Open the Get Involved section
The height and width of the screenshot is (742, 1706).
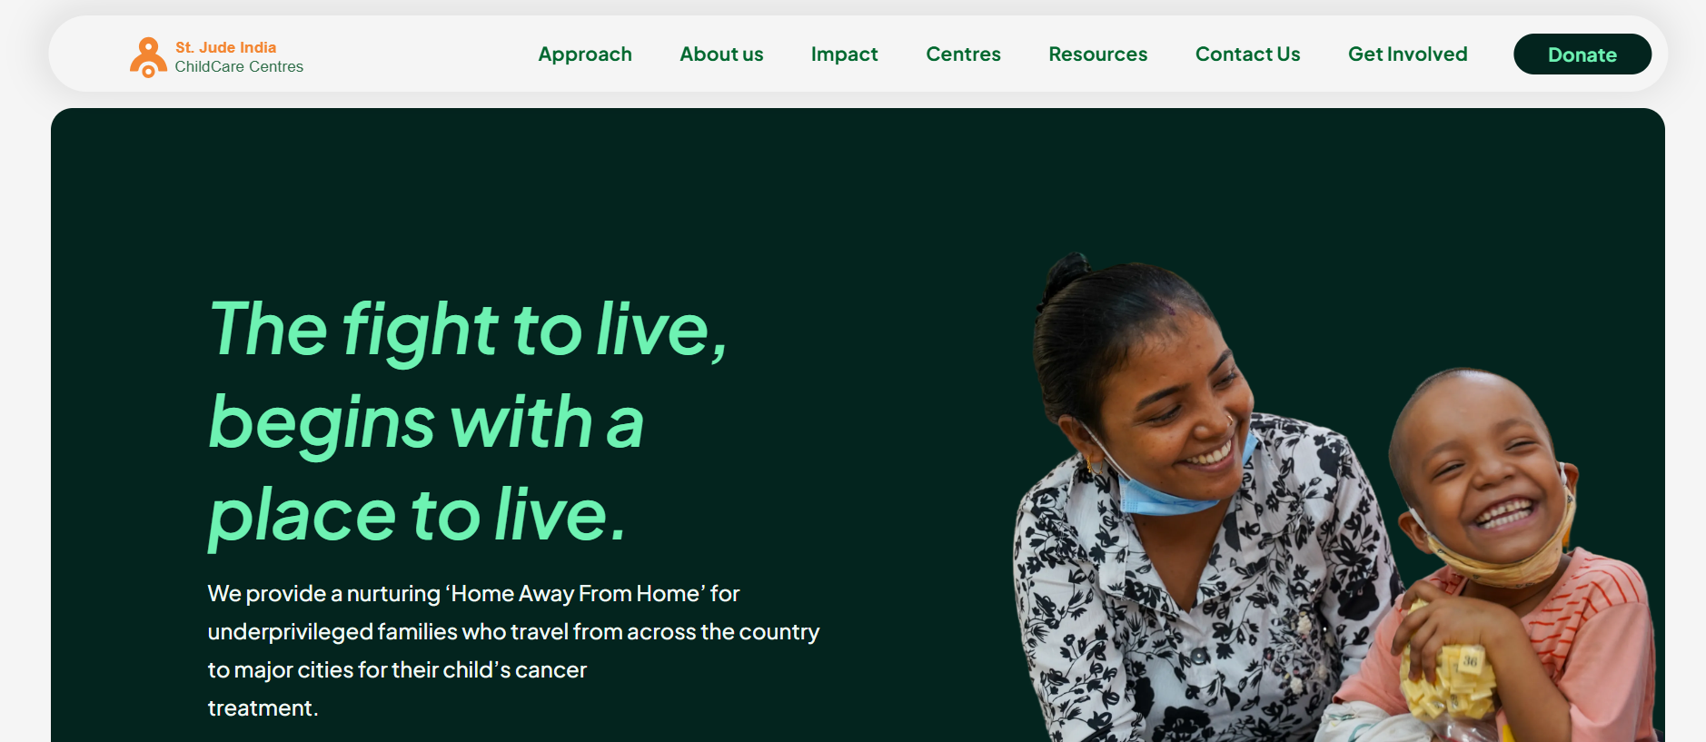coord(1407,54)
